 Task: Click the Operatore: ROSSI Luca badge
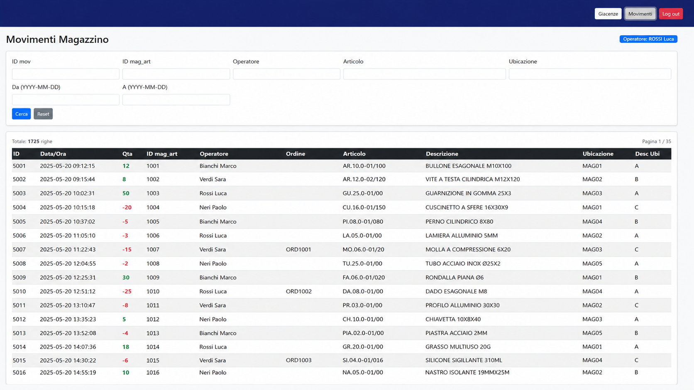tap(648, 39)
